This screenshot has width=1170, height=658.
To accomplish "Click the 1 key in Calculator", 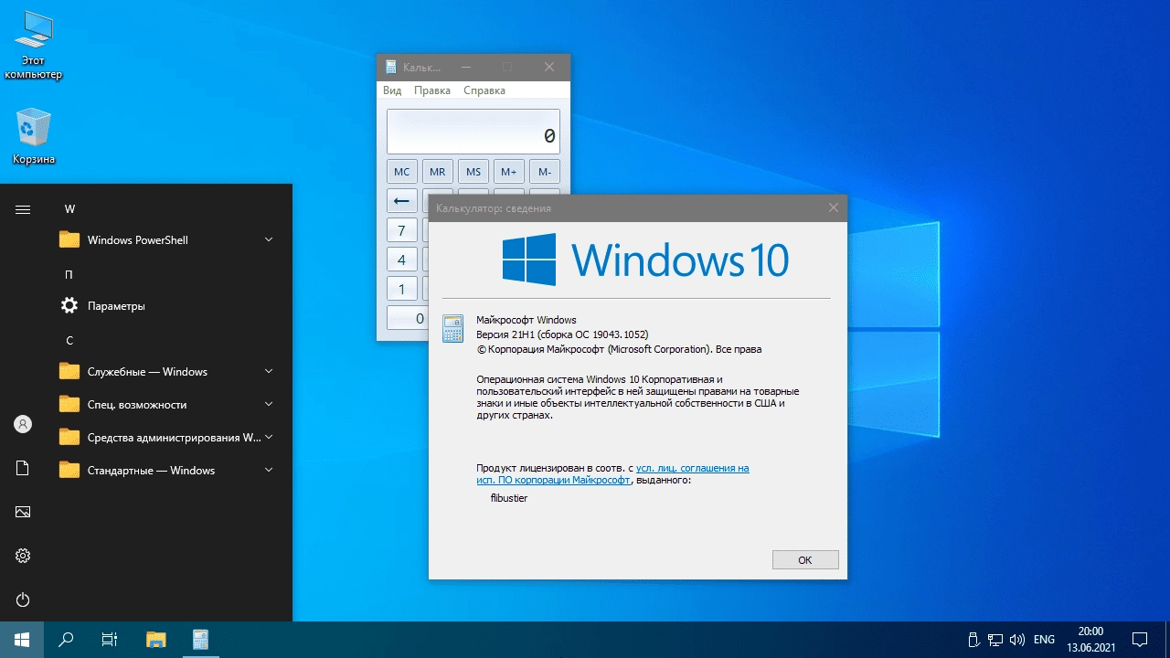I will click(x=402, y=289).
